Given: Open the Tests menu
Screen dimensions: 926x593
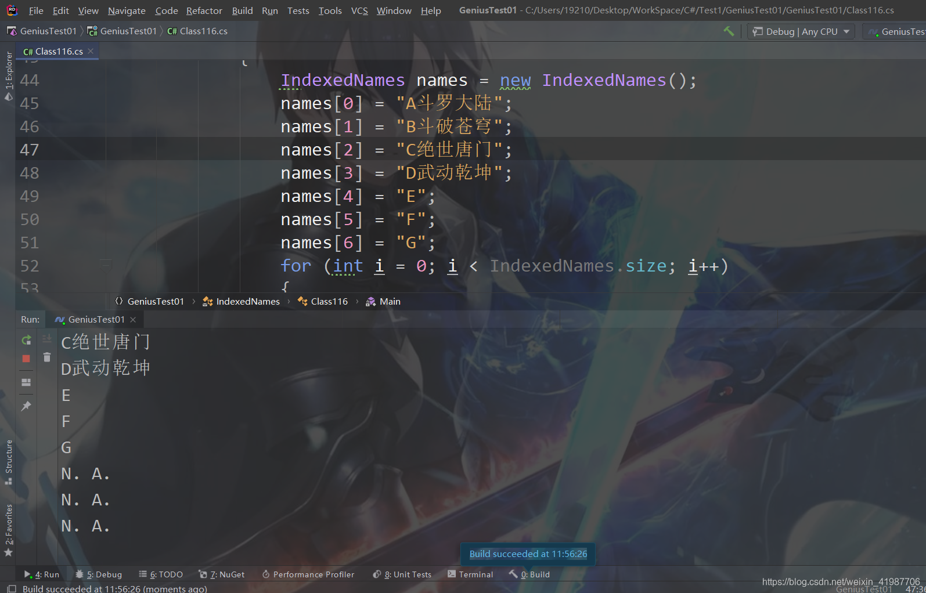Looking at the screenshot, I should pyautogui.click(x=298, y=10).
